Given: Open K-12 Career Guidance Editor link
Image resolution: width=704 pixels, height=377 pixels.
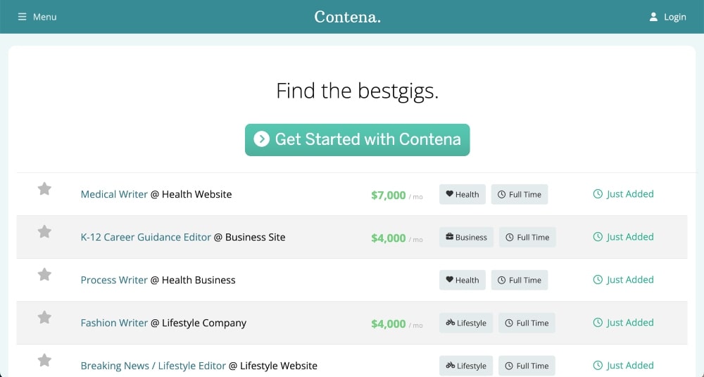Looking at the screenshot, I should coord(146,237).
